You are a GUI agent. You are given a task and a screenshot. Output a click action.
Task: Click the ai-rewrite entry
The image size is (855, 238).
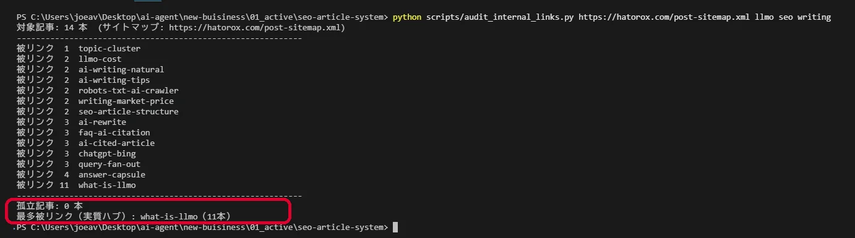click(102, 122)
